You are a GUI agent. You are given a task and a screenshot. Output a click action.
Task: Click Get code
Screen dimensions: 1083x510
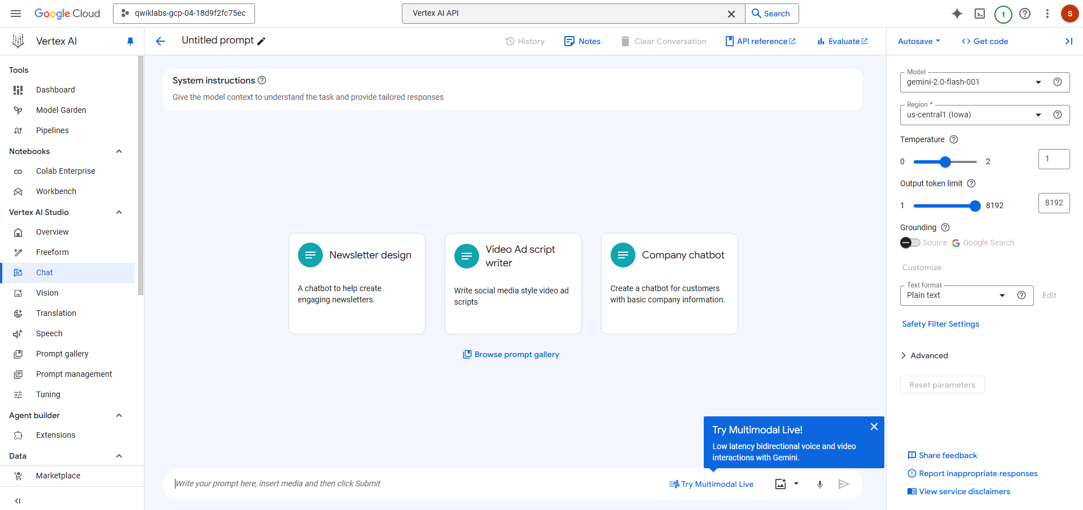(985, 41)
